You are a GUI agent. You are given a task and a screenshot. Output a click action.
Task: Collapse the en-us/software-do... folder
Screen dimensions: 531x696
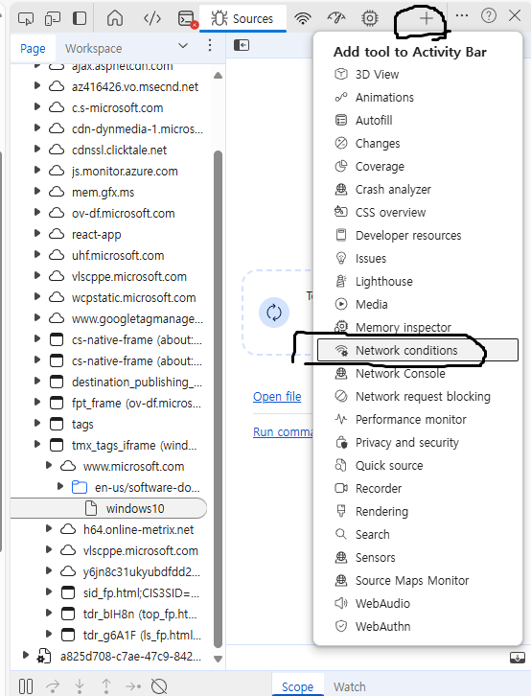tap(60, 486)
